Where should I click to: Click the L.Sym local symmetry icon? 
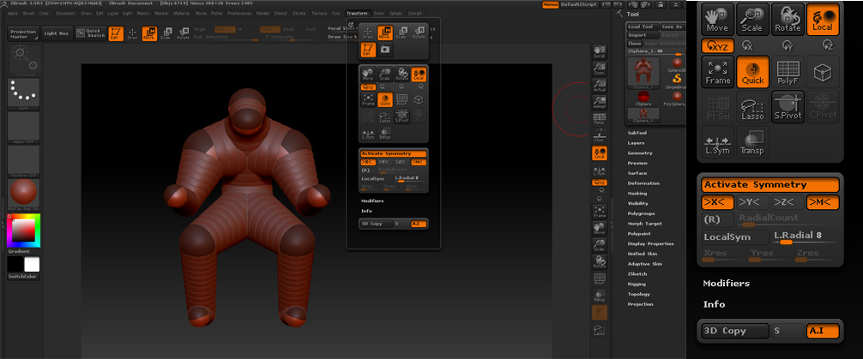718,143
